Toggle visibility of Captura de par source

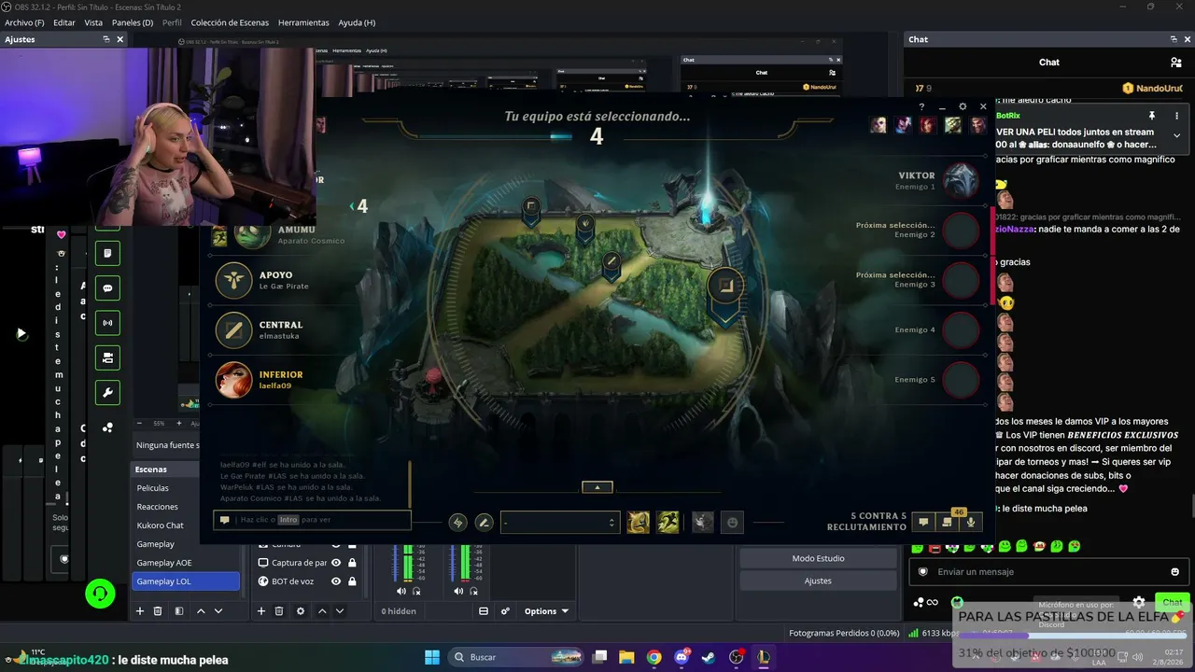coord(336,563)
